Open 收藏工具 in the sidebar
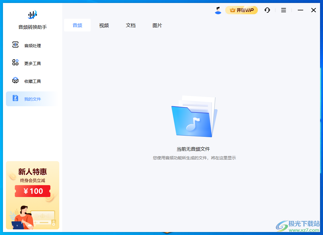 [33, 81]
